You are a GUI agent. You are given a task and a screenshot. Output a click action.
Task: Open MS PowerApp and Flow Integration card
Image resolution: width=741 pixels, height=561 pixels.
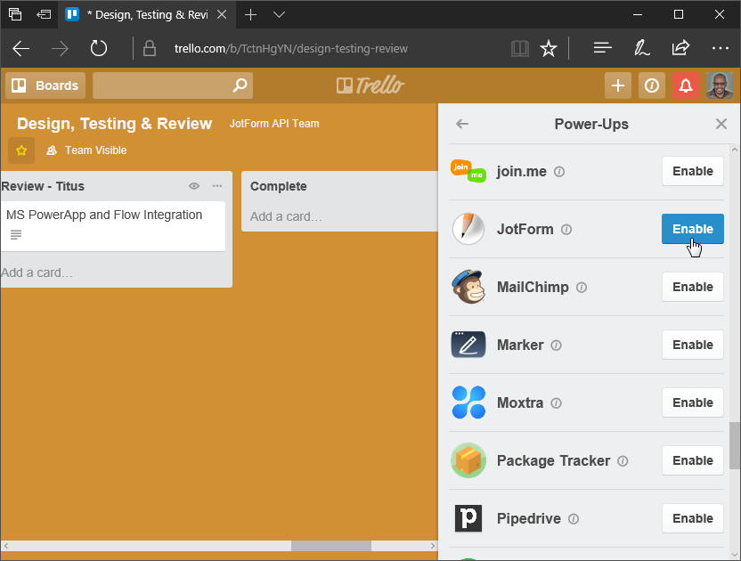[112, 226]
